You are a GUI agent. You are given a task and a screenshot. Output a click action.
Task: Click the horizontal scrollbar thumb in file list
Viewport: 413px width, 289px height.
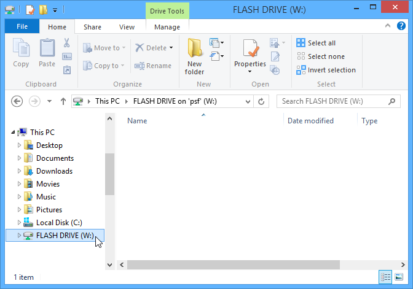[x=234, y=265]
